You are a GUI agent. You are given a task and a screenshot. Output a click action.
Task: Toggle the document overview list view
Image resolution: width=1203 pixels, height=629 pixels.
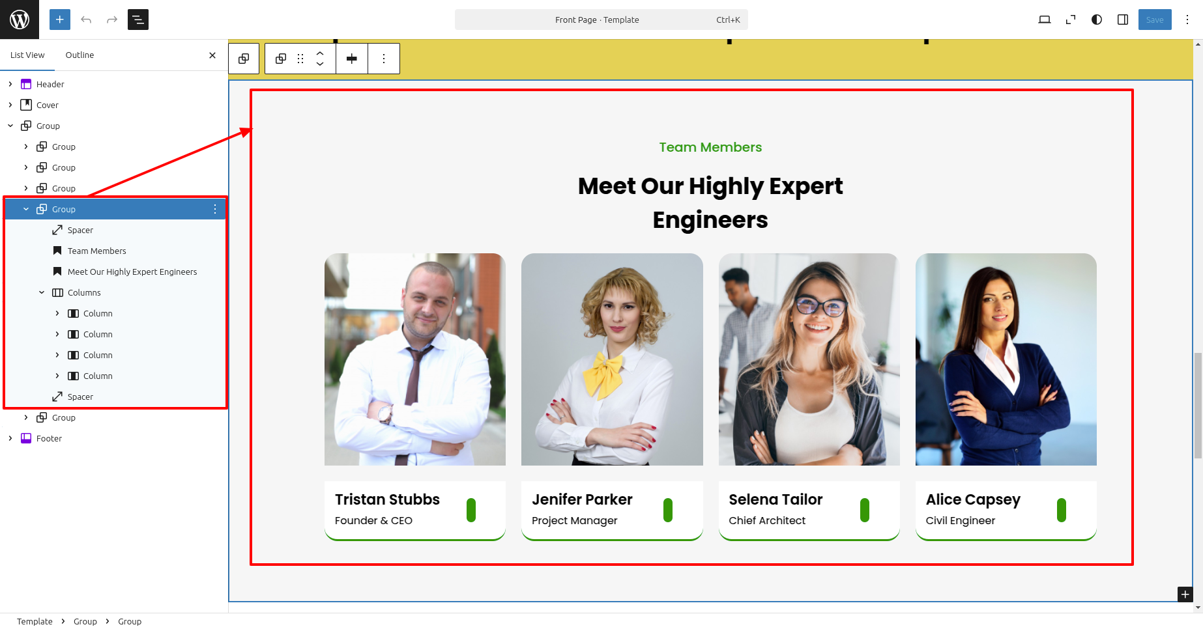138,20
